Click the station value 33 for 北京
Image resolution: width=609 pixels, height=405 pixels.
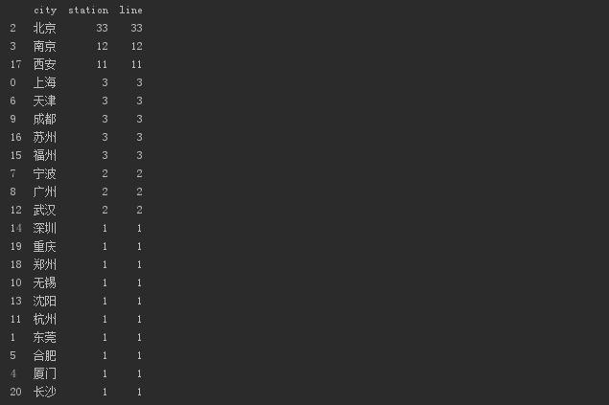tap(102, 28)
